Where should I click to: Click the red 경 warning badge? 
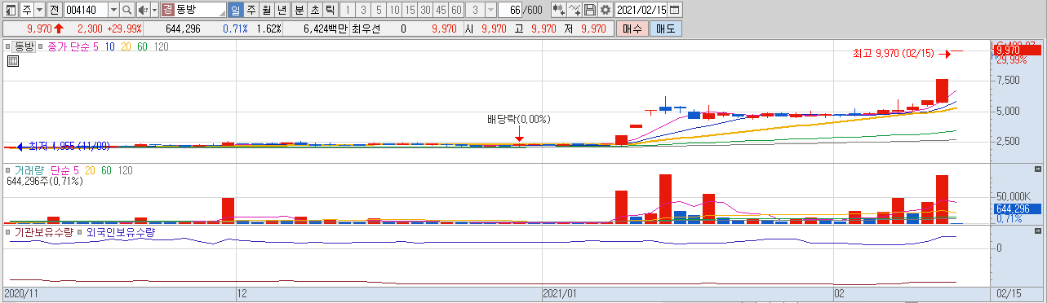click(x=167, y=10)
